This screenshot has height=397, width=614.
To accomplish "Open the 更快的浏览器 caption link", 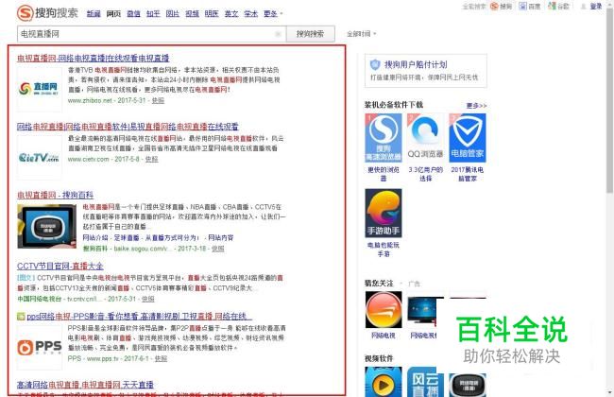I will (x=384, y=174).
